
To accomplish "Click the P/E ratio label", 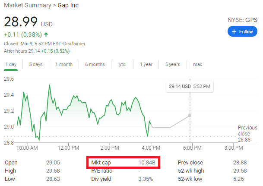I will click(102, 171).
